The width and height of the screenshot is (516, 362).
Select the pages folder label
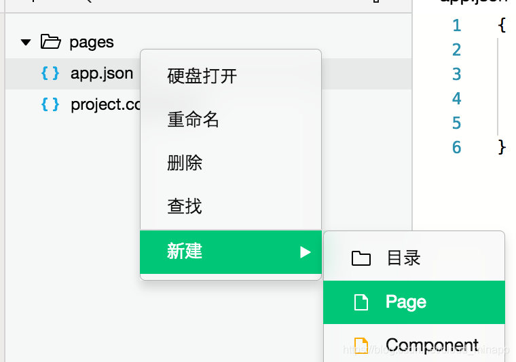point(92,43)
